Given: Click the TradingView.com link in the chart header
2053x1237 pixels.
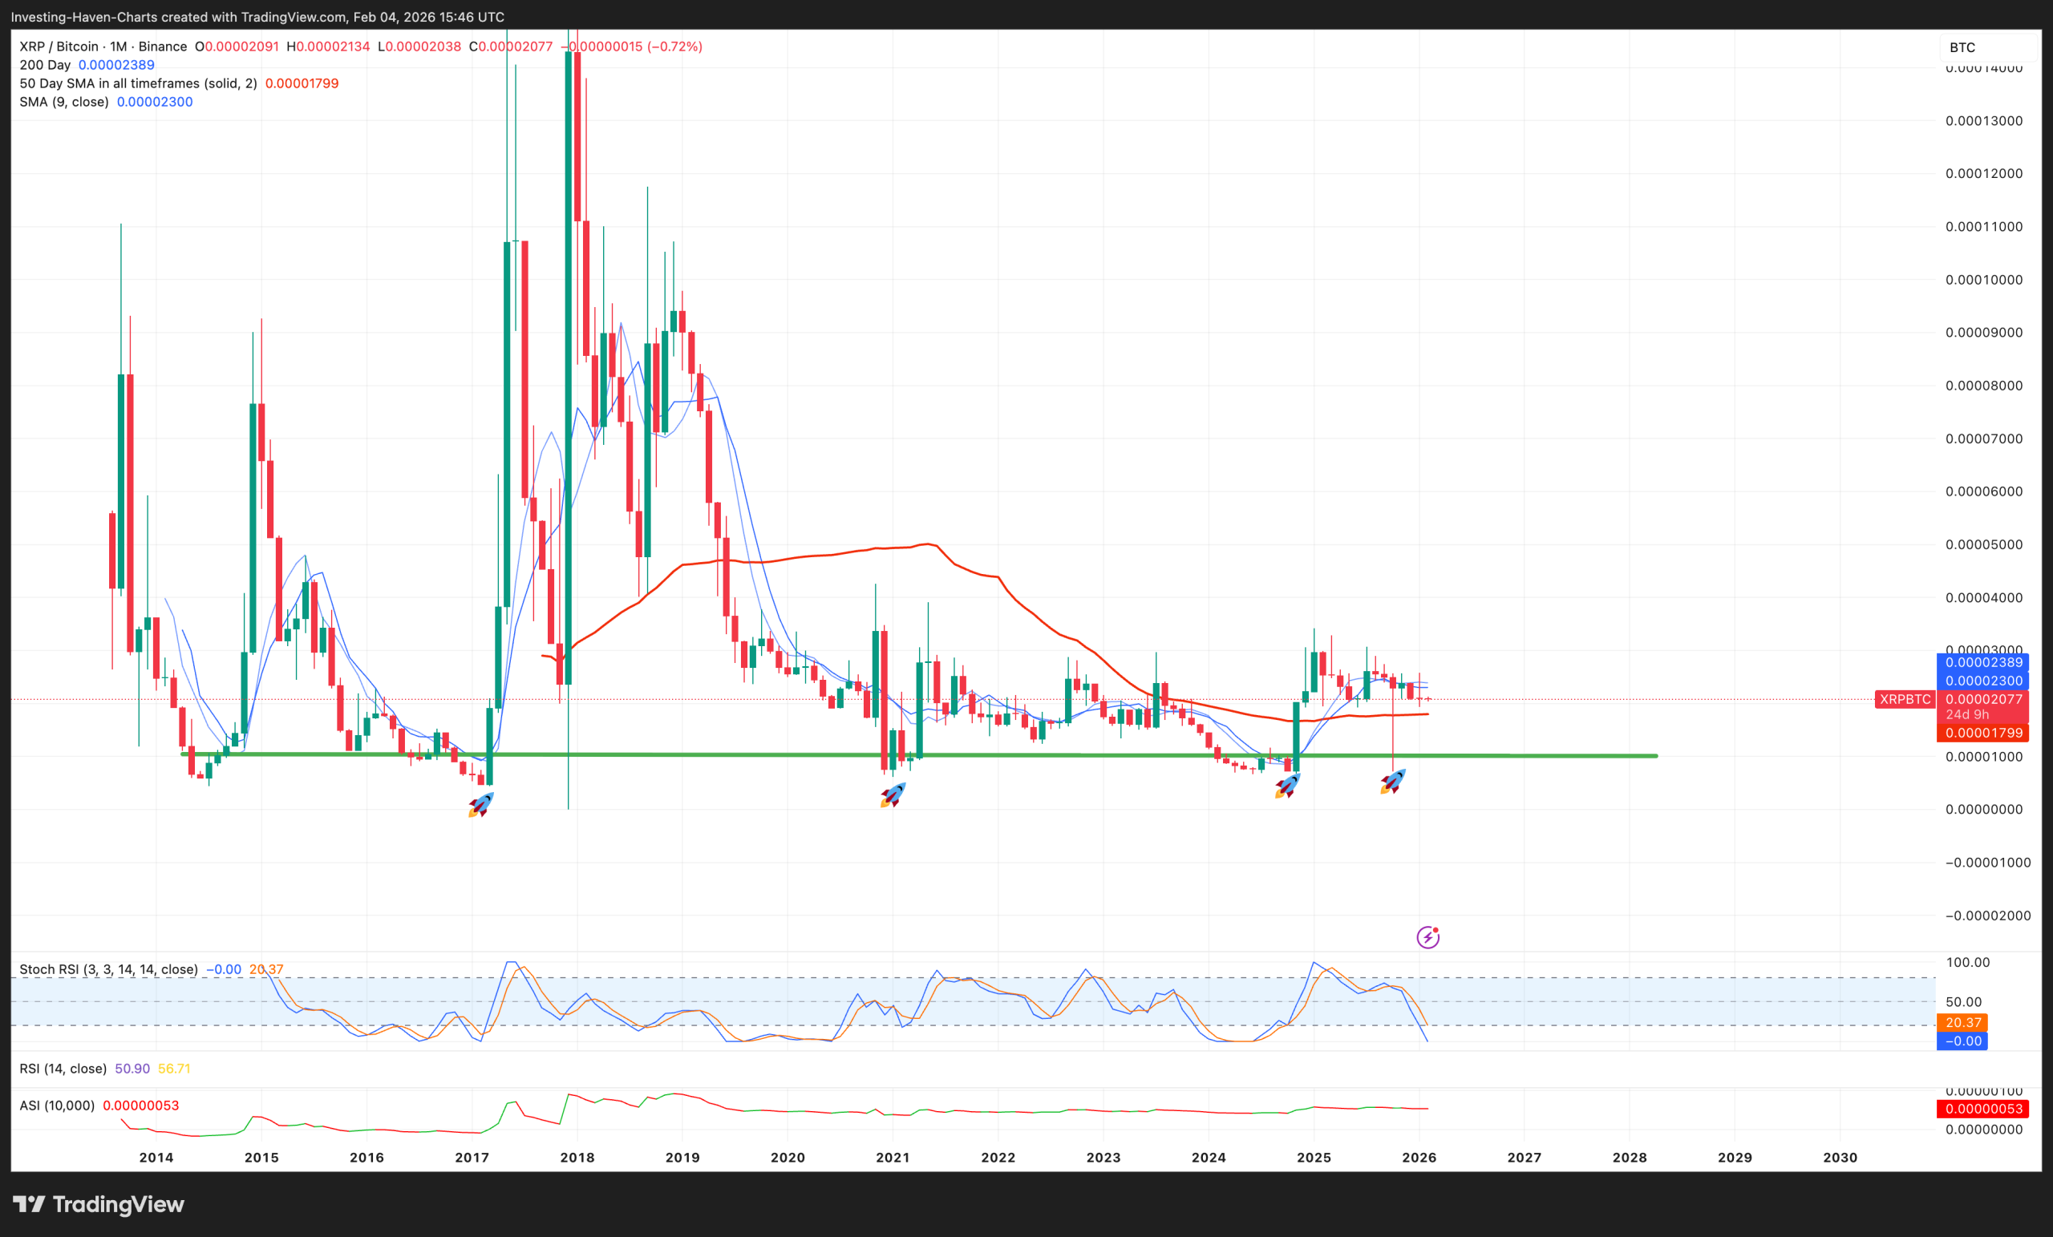Looking at the screenshot, I should (x=291, y=16).
